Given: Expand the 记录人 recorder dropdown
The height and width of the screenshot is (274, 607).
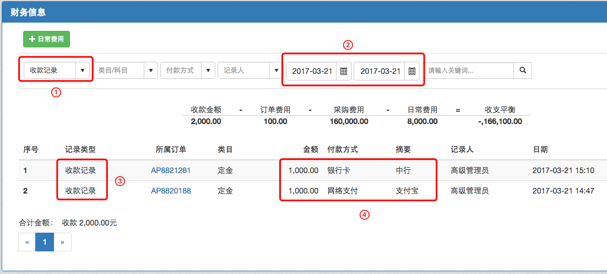Looking at the screenshot, I should pos(277,71).
